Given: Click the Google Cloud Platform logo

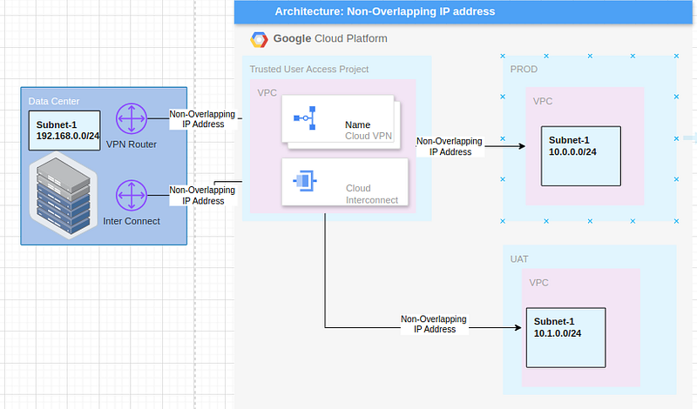Looking at the screenshot, I should 259,39.
